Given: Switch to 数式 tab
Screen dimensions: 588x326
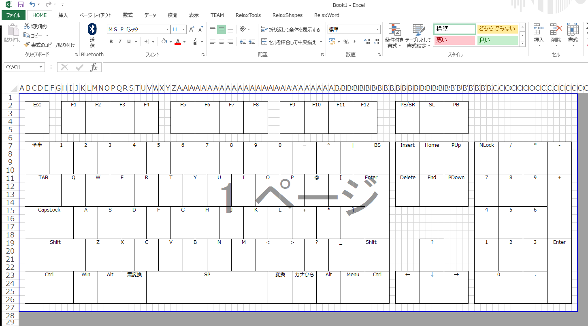Looking at the screenshot, I should tap(128, 15).
